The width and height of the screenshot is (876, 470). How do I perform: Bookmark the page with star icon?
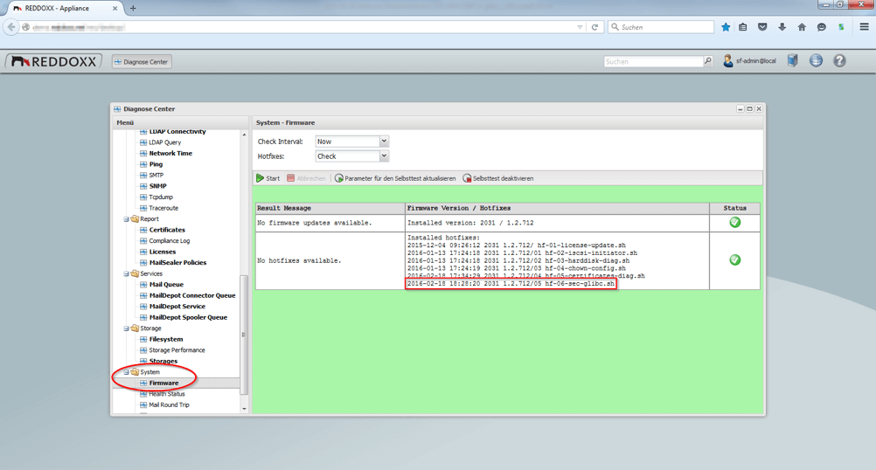click(x=726, y=27)
